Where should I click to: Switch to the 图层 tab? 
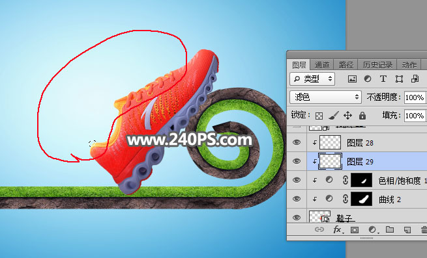pos(299,65)
